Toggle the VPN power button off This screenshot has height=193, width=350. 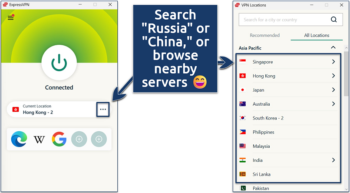click(59, 63)
